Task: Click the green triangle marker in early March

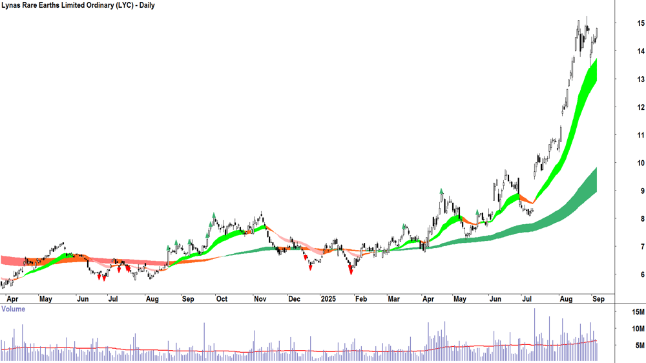Action: click(404, 226)
